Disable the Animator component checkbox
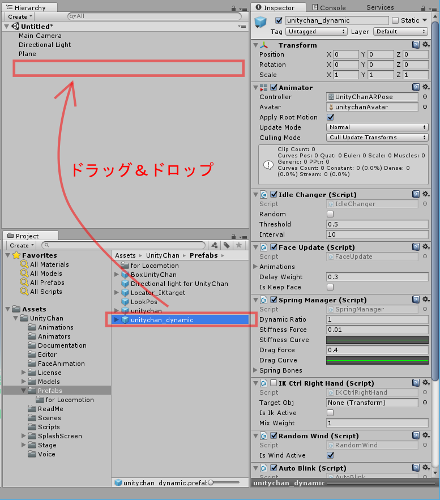 pyautogui.click(x=274, y=87)
